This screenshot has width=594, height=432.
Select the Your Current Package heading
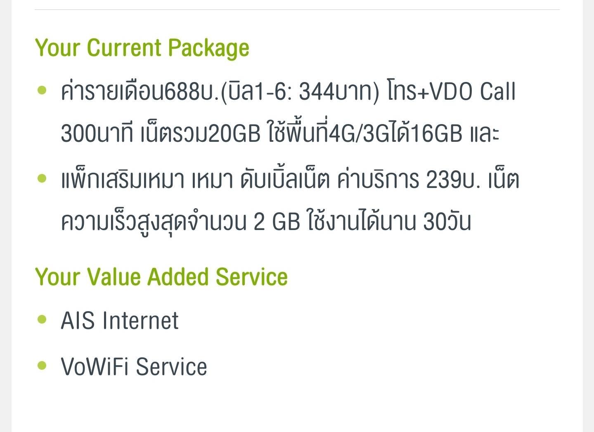pyautogui.click(x=142, y=48)
